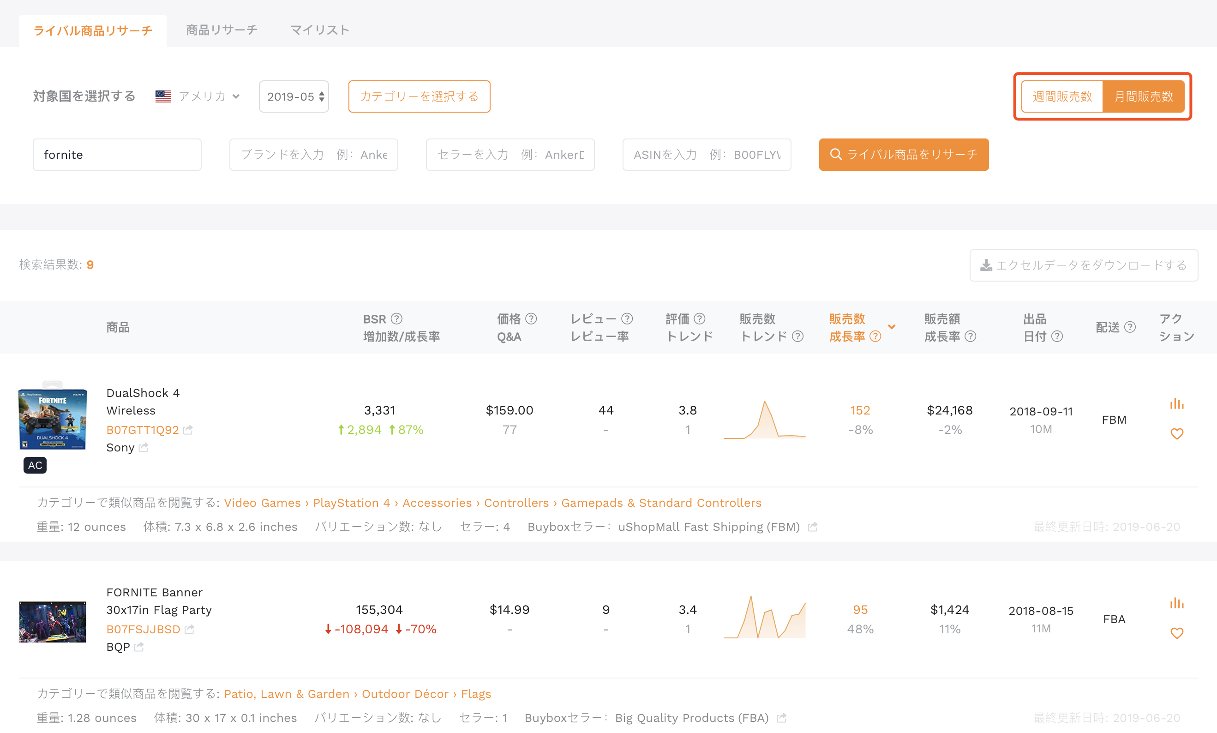The height and width of the screenshot is (733, 1217).
Task: Open external link icon next to B07FSJJBSD
Action: (x=190, y=629)
